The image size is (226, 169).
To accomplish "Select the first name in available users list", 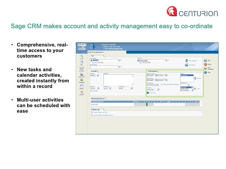I will click(x=186, y=87).
